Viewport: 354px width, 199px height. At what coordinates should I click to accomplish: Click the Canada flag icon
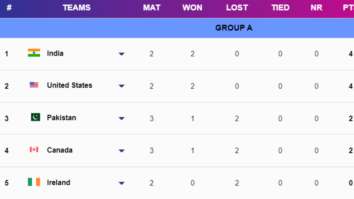[x=34, y=150]
